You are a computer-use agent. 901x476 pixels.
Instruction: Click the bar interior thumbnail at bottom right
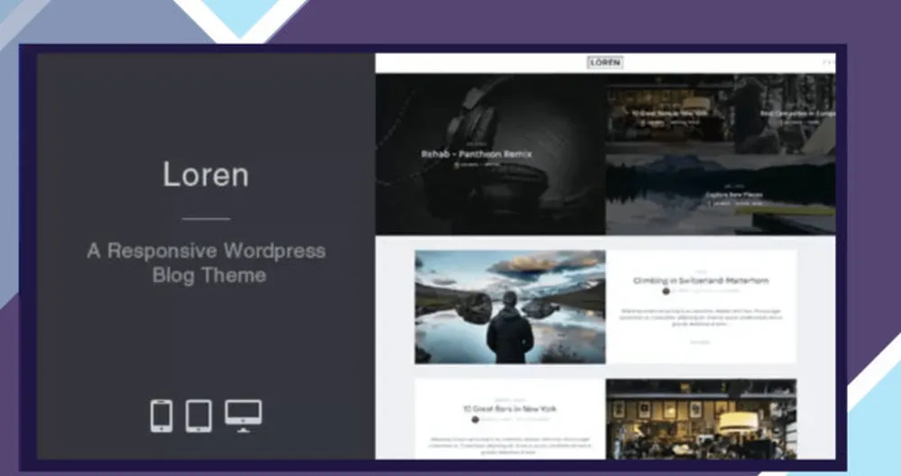pos(701,418)
